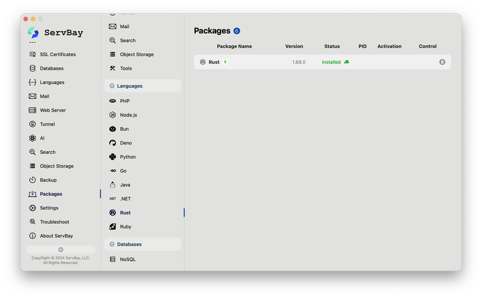Click the Packages page heading
Image resolution: width=482 pixels, height=298 pixels.
pyautogui.click(x=212, y=31)
